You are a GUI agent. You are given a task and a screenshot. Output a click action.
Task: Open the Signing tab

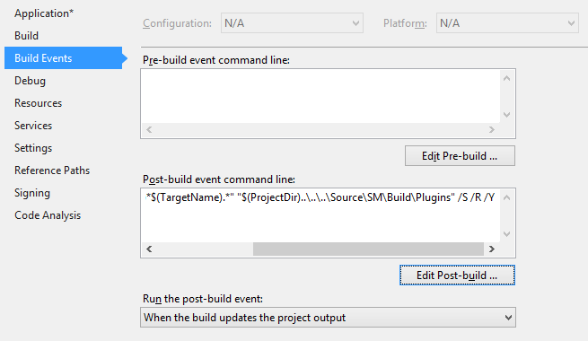[x=32, y=193]
